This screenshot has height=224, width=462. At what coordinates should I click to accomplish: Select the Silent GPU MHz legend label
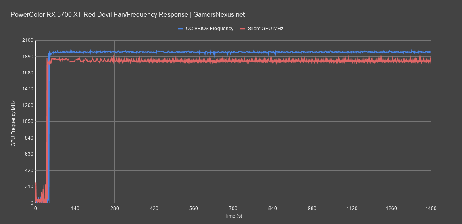pyautogui.click(x=265, y=29)
